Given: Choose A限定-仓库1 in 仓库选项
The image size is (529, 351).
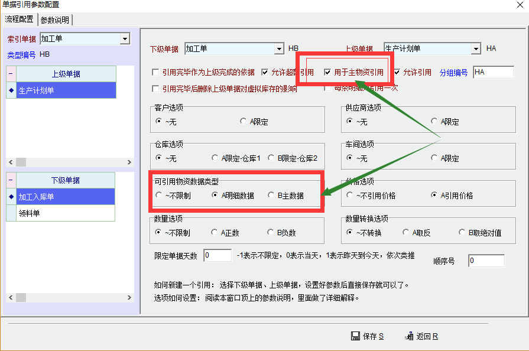Looking at the screenshot, I should tap(215, 158).
